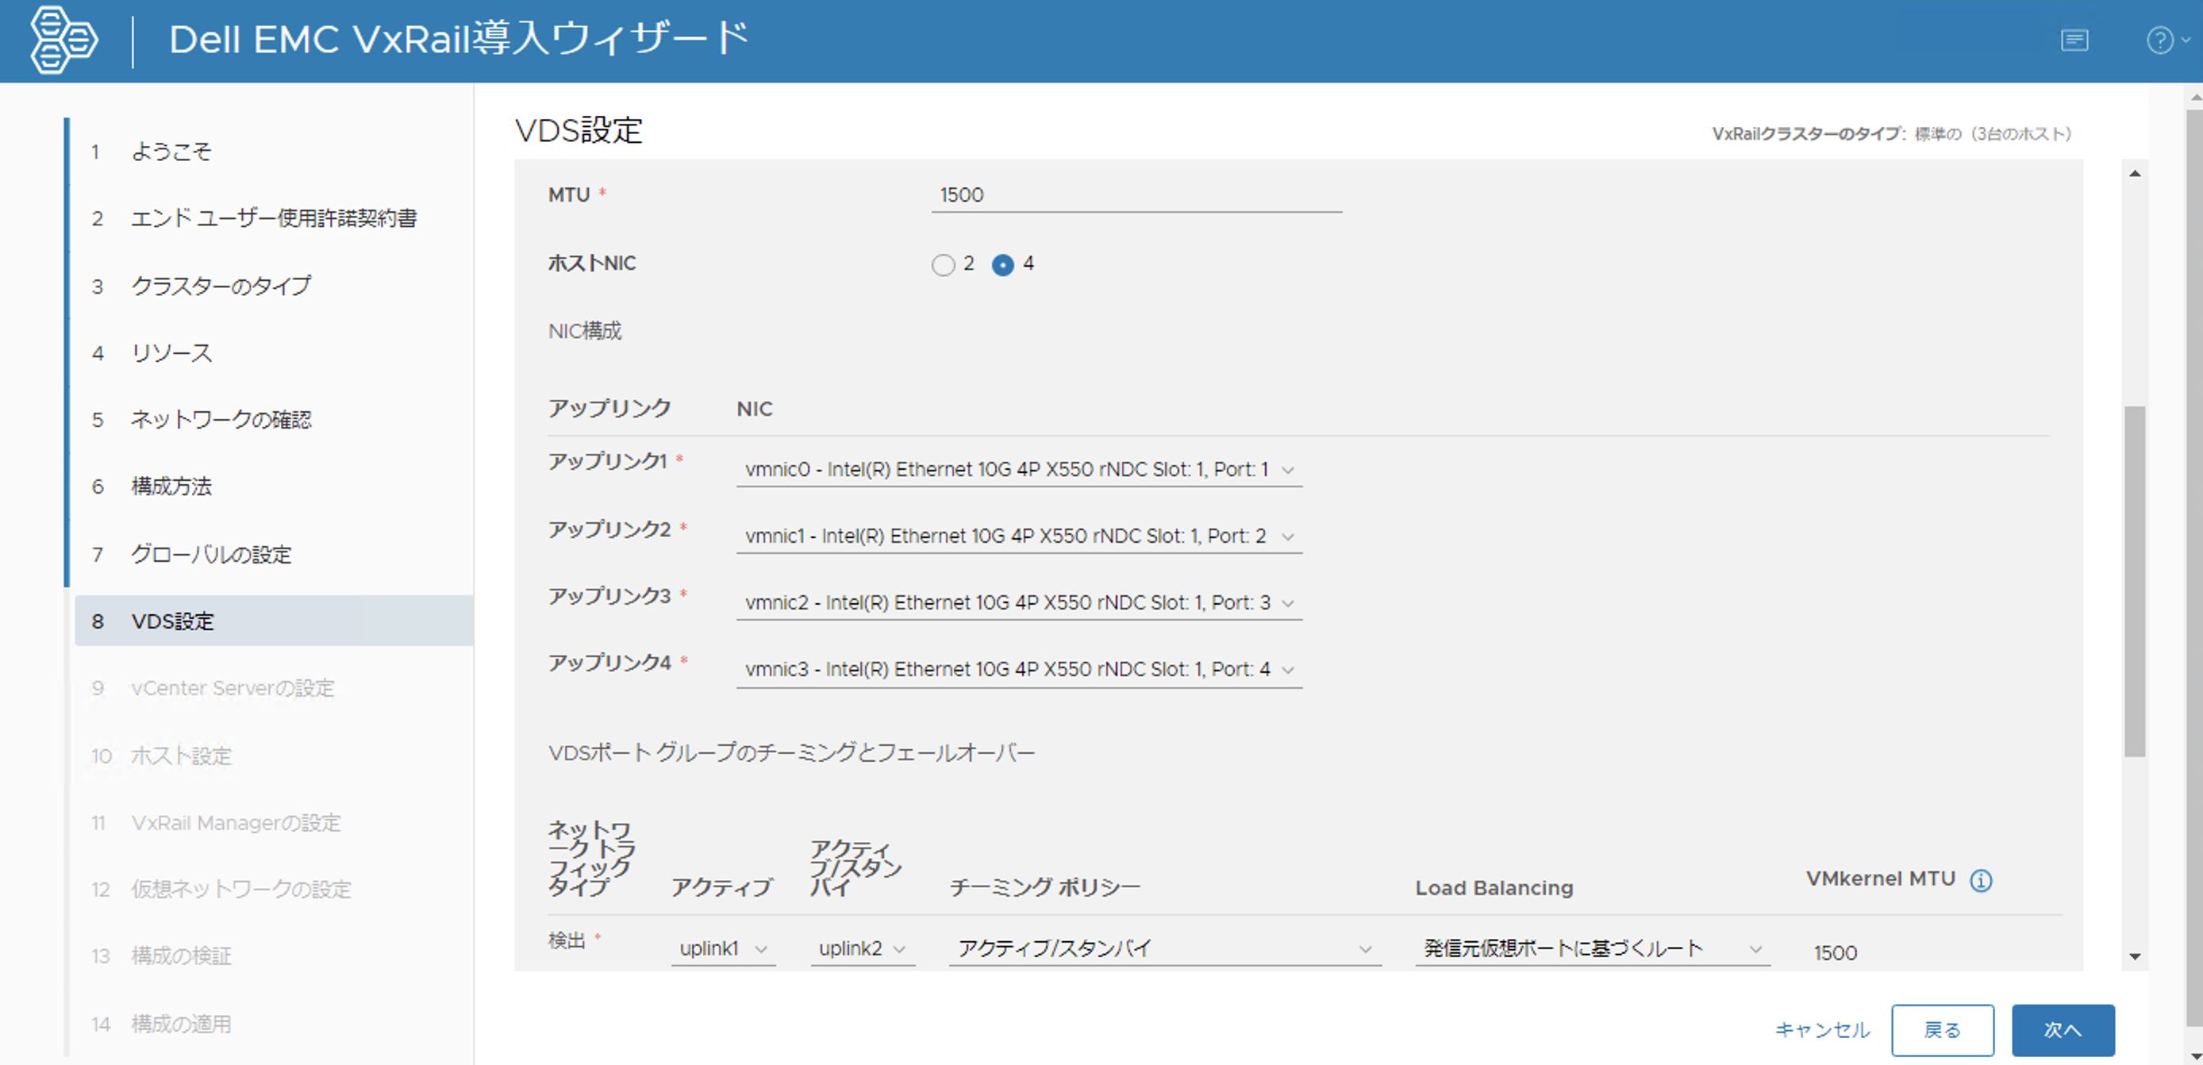This screenshot has width=2203, height=1065.
Task: Click the VMkernel MTU info icon
Action: [1981, 880]
